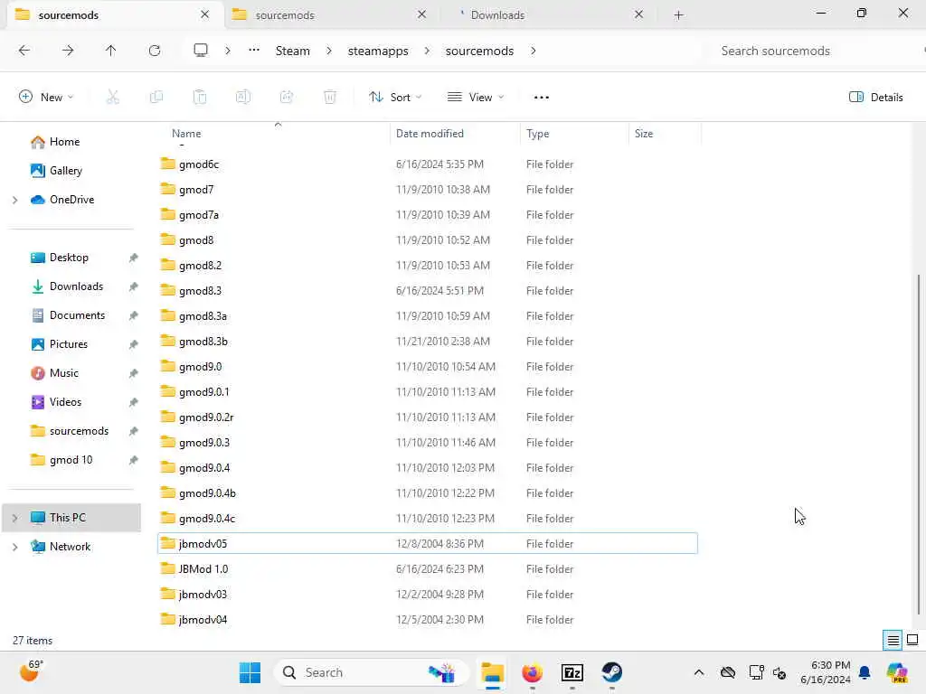Open Steam from the taskbar
Image resolution: width=926 pixels, height=694 pixels.
[x=612, y=672]
